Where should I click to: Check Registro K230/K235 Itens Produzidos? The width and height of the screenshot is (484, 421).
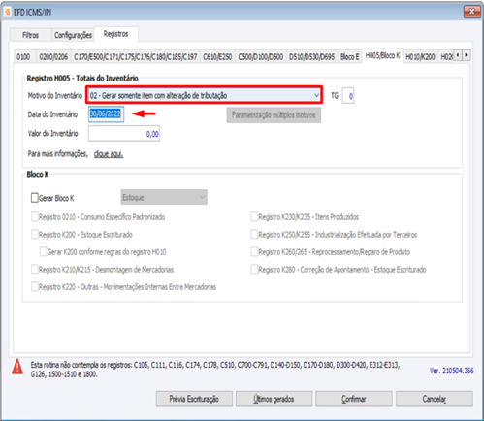254,216
